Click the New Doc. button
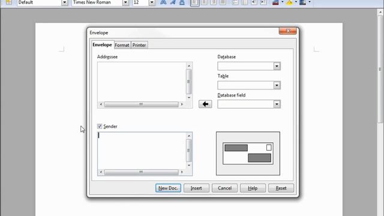 pyautogui.click(x=168, y=188)
